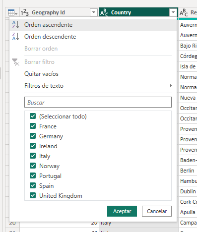
Task: Choose Orden ascendente
Action: pyautogui.click(x=93, y=25)
